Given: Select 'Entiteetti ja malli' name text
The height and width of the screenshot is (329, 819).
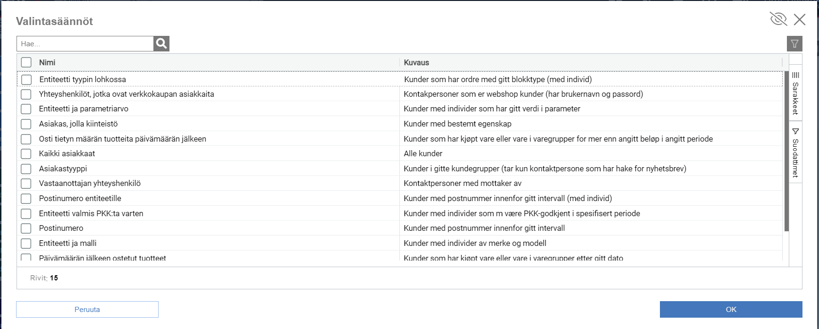Looking at the screenshot, I should [68, 243].
